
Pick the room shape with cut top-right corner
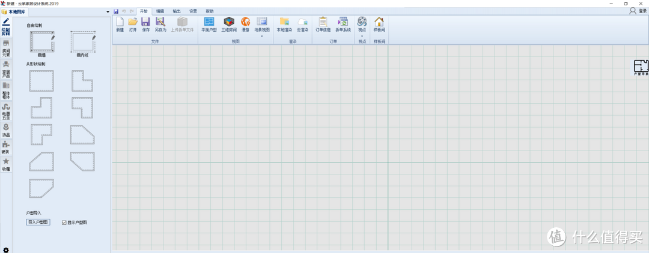(82, 134)
